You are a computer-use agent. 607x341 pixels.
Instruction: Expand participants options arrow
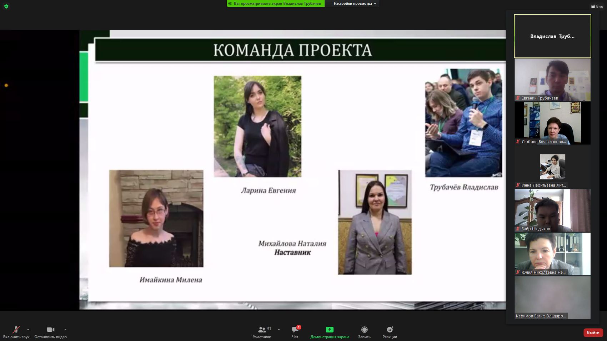tap(279, 330)
